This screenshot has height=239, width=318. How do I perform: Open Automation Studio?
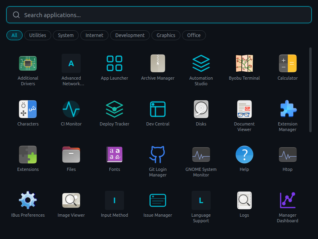click(201, 63)
